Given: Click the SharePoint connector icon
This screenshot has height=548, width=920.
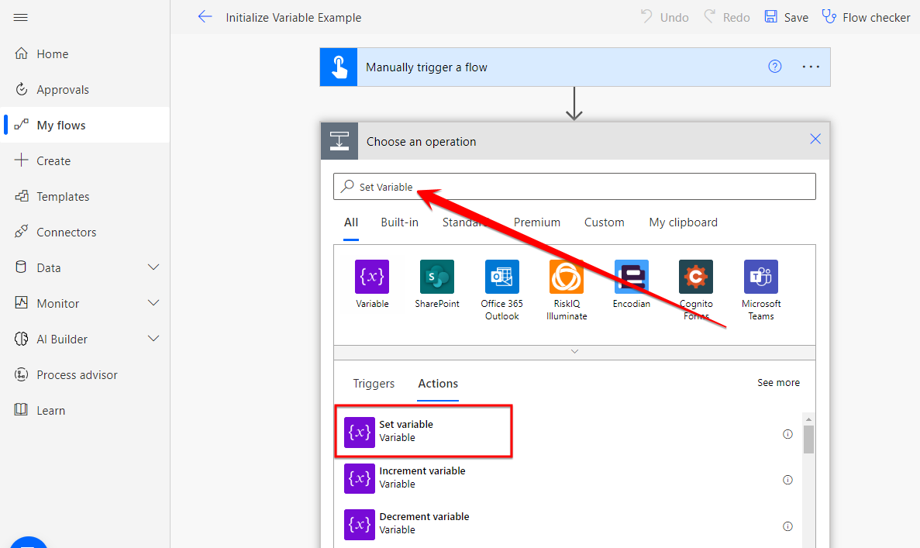Looking at the screenshot, I should (x=436, y=277).
